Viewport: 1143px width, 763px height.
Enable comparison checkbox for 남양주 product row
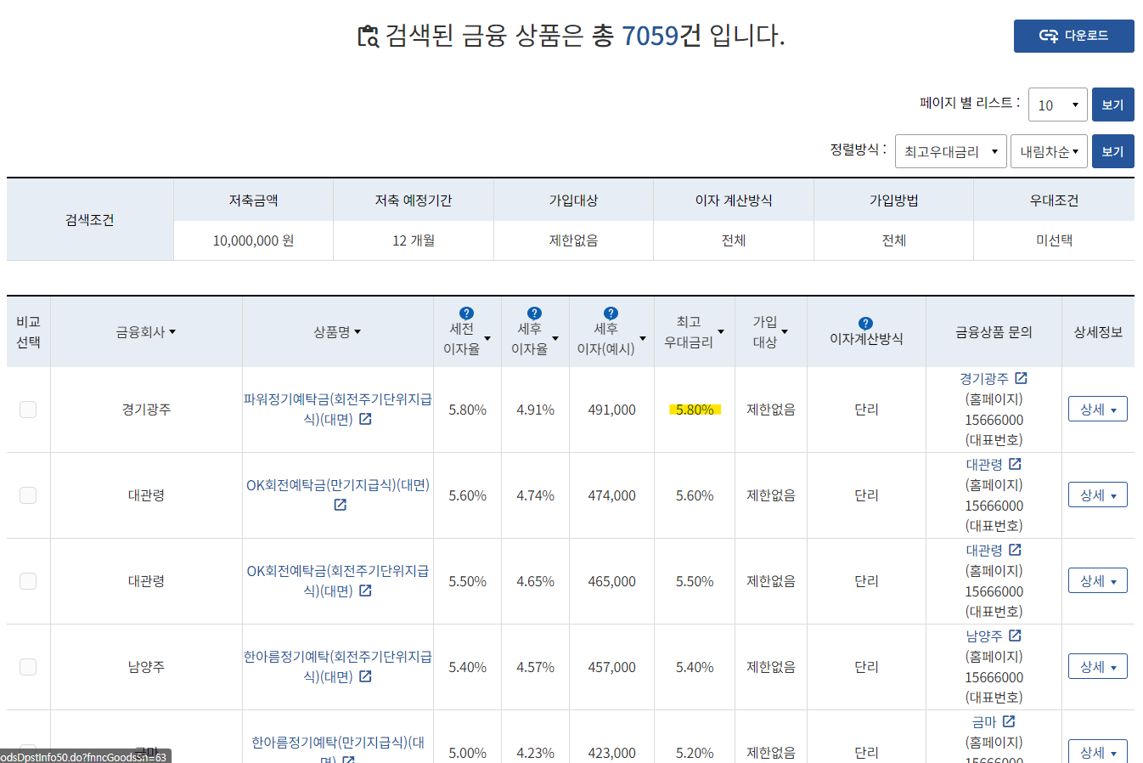click(28, 667)
